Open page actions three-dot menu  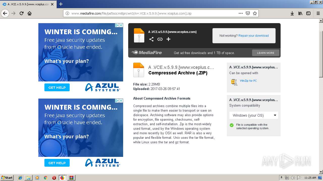[241, 13]
